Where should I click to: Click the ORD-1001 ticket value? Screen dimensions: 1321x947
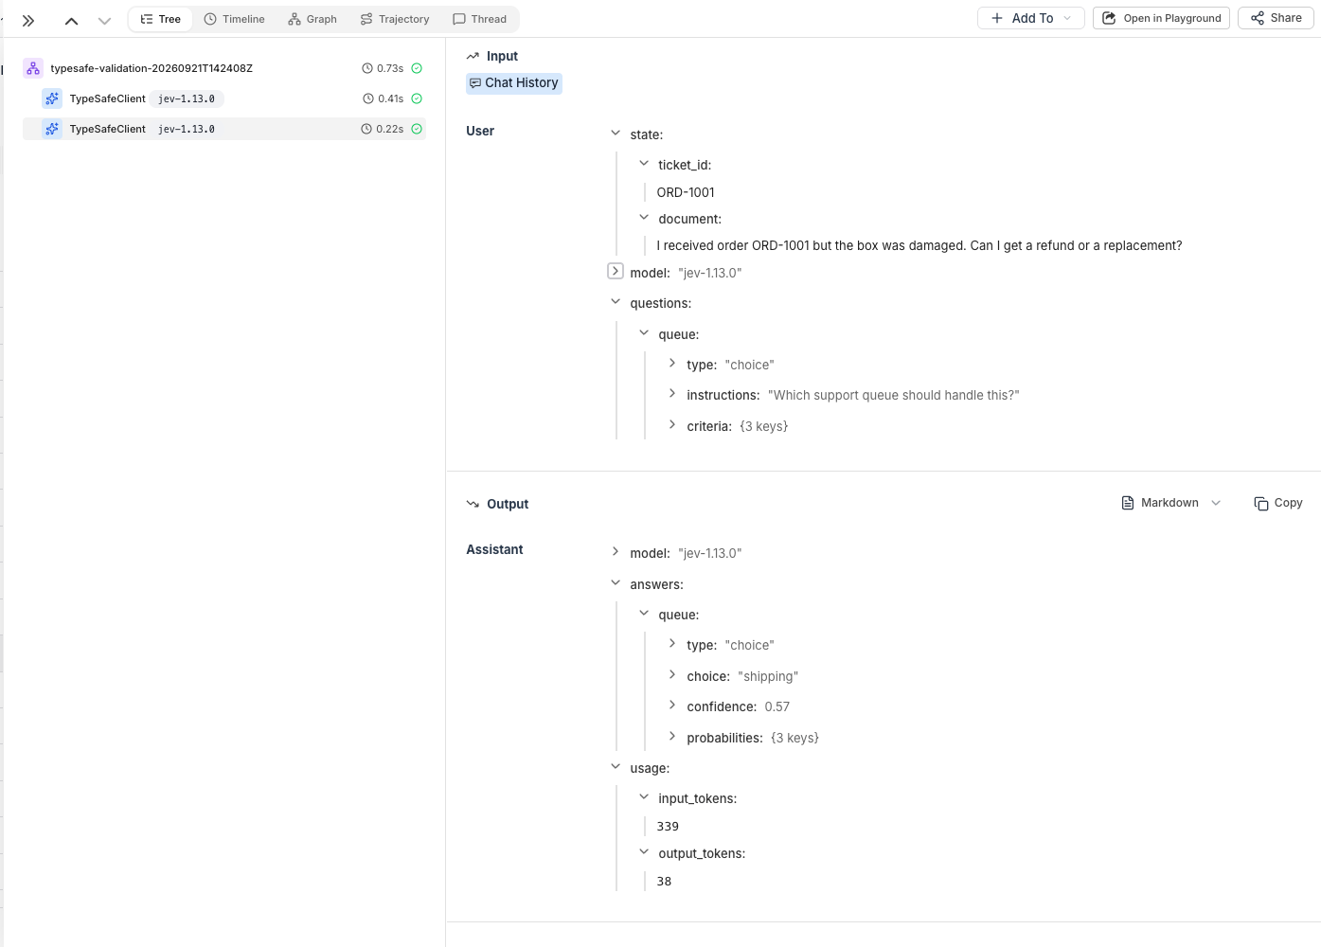[x=686, y=192]
